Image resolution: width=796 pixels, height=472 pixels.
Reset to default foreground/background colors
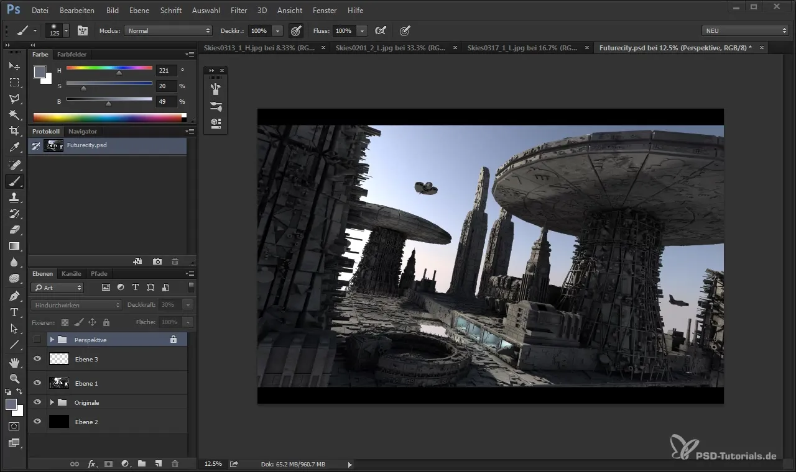coord(8,392)
